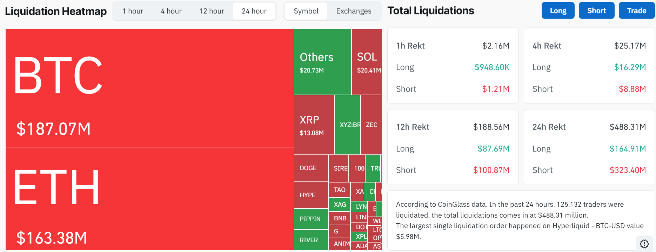Click the blue Long button
The image size is (656, 252).
point(558,10)
